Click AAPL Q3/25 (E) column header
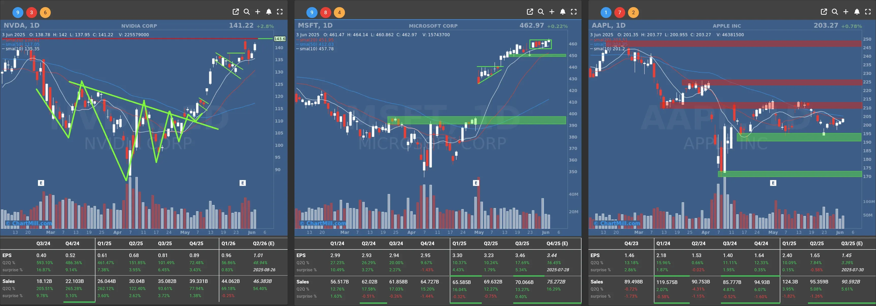This screenshot has width=876, height=306. (x=852, y=244)
